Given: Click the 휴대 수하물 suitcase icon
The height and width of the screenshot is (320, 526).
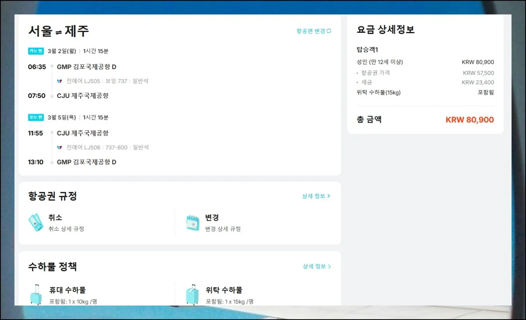Looking at the screenshot, I should pos(36,294).
